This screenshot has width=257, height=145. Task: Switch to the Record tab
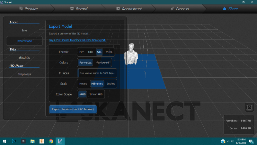coord(79,9)
